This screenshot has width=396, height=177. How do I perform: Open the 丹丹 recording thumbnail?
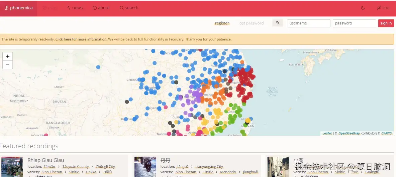click(x=145, y=167)
